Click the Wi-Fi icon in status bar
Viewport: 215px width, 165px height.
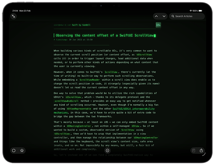click(x=191, y=11)
